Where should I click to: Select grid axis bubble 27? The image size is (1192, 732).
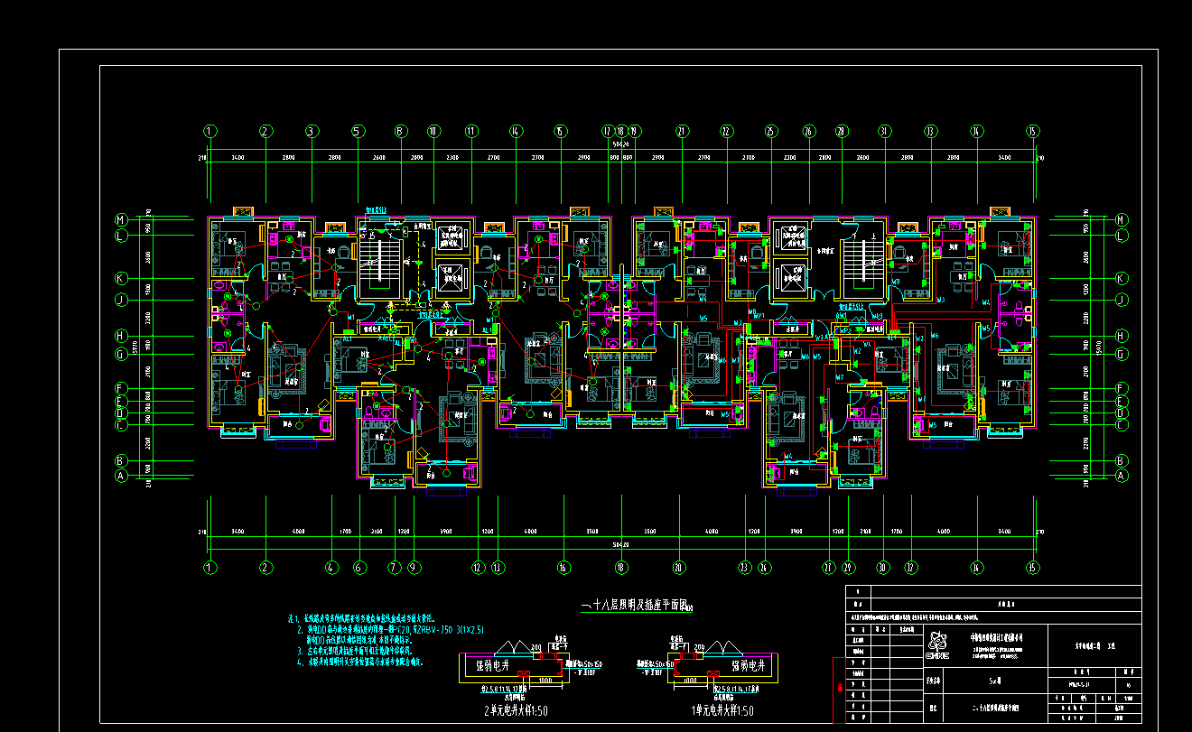pyautogui.click(x=828, y=568)
